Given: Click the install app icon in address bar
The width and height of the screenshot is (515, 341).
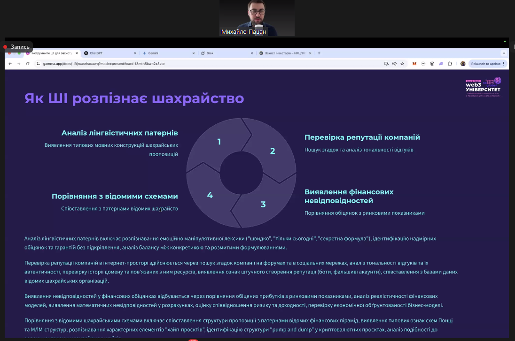Looking at the screenshot, I should tap(386, 63).
